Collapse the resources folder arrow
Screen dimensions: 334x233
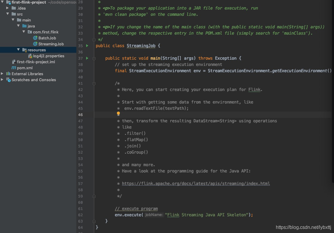pyautogui.click(x=18, y=50)
